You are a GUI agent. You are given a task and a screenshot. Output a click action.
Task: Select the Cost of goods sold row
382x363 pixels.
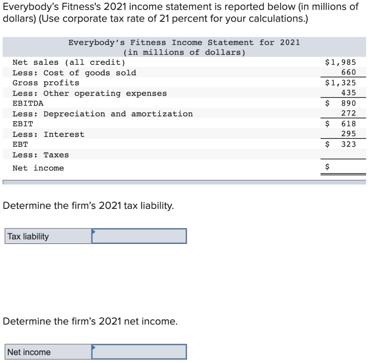click(75, 73)
